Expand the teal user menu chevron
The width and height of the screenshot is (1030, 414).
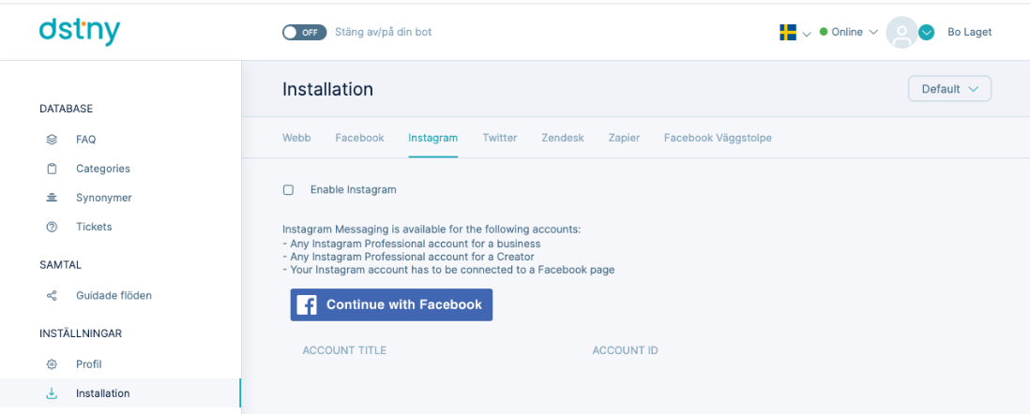(926, 32)
